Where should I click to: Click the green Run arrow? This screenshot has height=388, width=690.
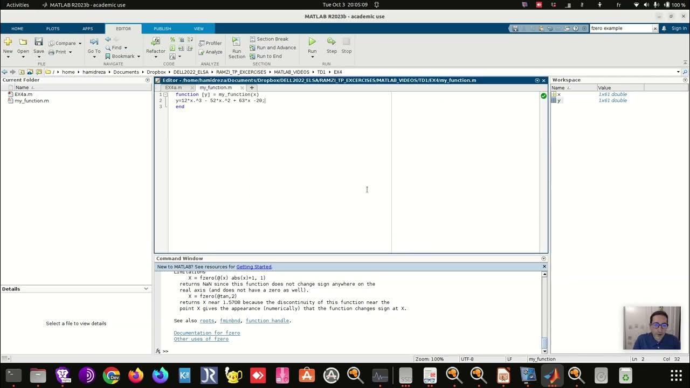click(x=312, y=41)
